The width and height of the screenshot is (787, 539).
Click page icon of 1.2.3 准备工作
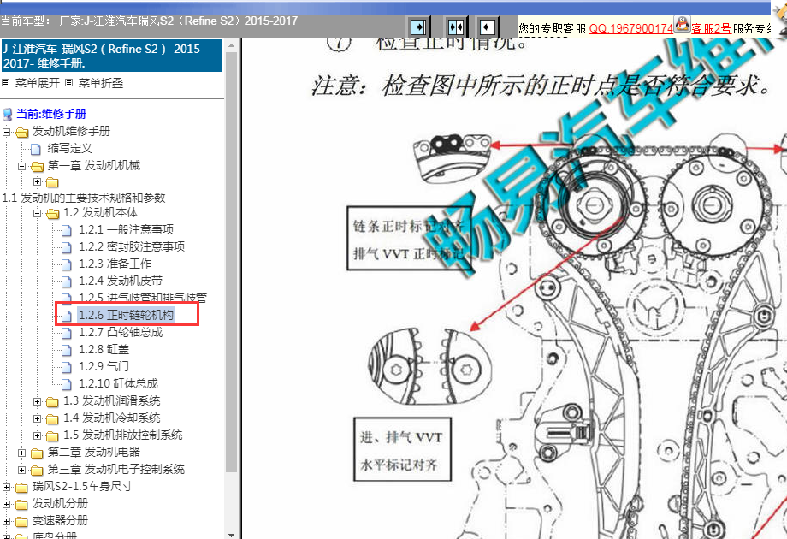(66, 264)
